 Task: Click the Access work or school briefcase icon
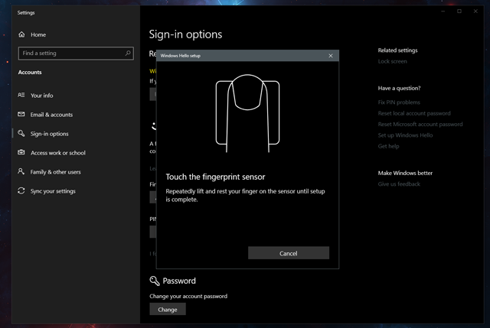(x=21, y=153)
